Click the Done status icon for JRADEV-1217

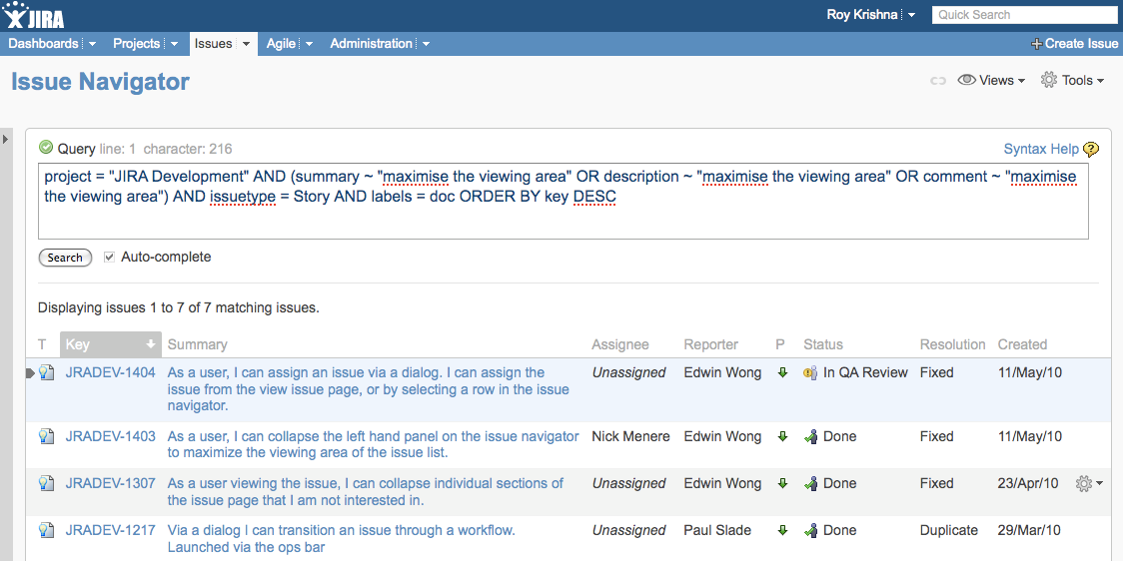810,531
